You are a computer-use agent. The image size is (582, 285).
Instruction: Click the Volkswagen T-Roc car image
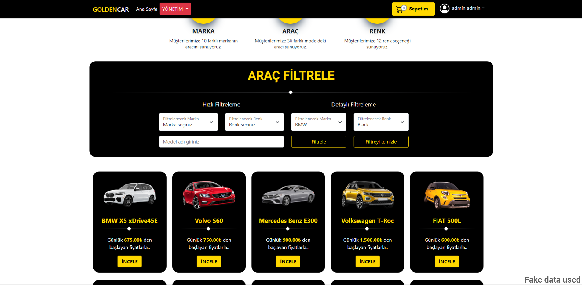point(368,195)
